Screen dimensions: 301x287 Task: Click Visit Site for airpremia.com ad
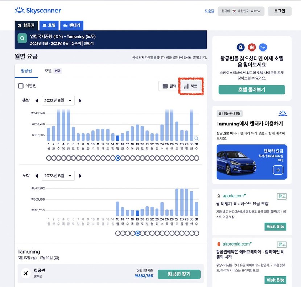[275, 280]
